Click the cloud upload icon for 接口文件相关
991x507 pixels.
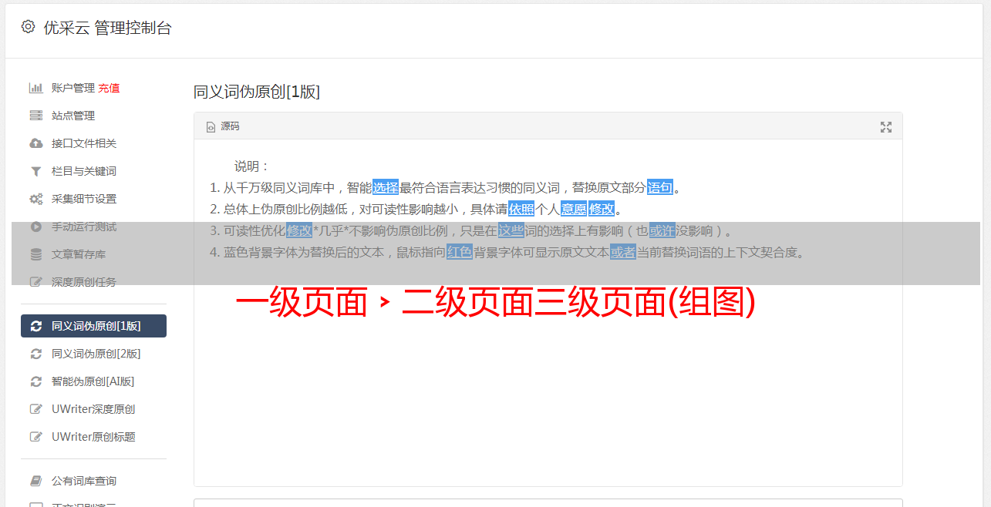[x=35, y=143]
